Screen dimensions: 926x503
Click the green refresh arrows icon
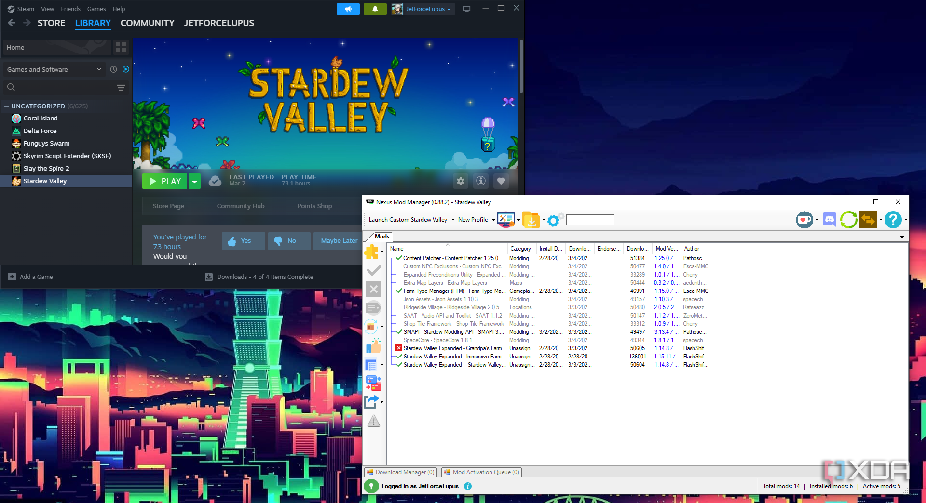click(849, 220)
